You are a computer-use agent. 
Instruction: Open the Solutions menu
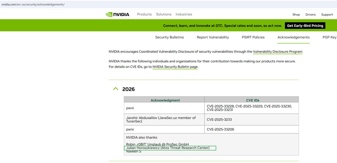click(x=164, y=14)
